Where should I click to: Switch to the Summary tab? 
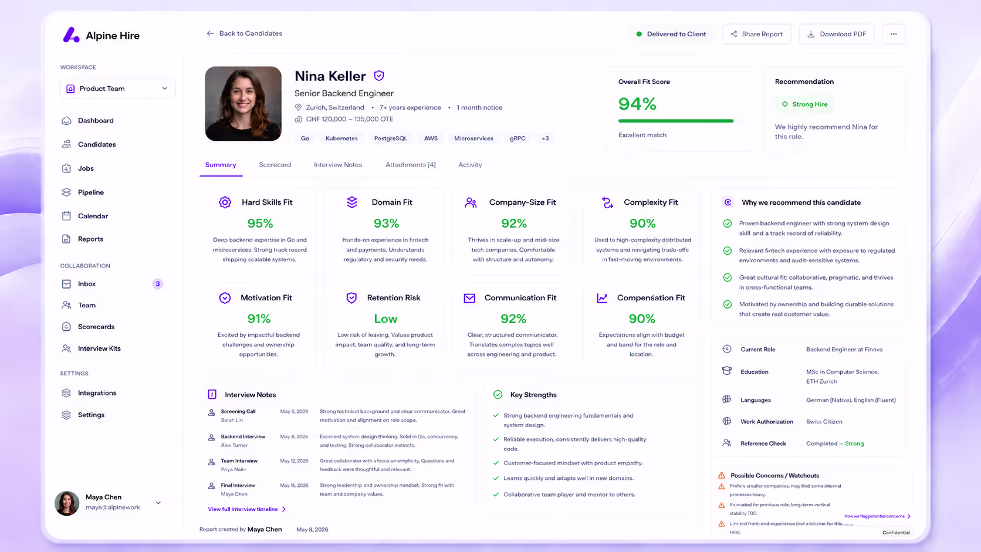point(221,165)
